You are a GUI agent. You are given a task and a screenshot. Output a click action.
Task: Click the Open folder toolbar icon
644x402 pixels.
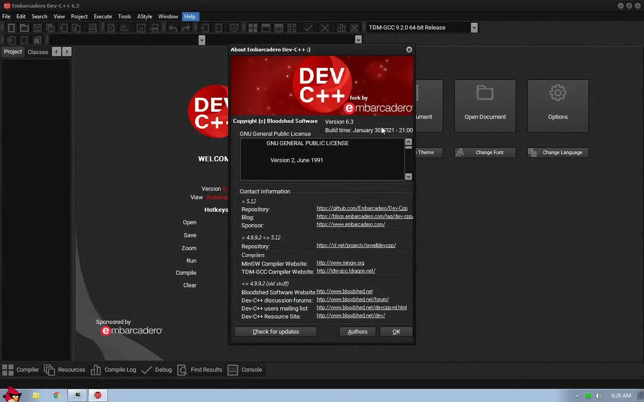pos(24,28)
